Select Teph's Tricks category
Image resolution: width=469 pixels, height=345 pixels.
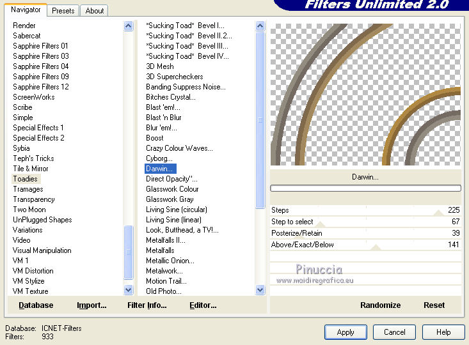pyautogui.click(x=33, y=158)
